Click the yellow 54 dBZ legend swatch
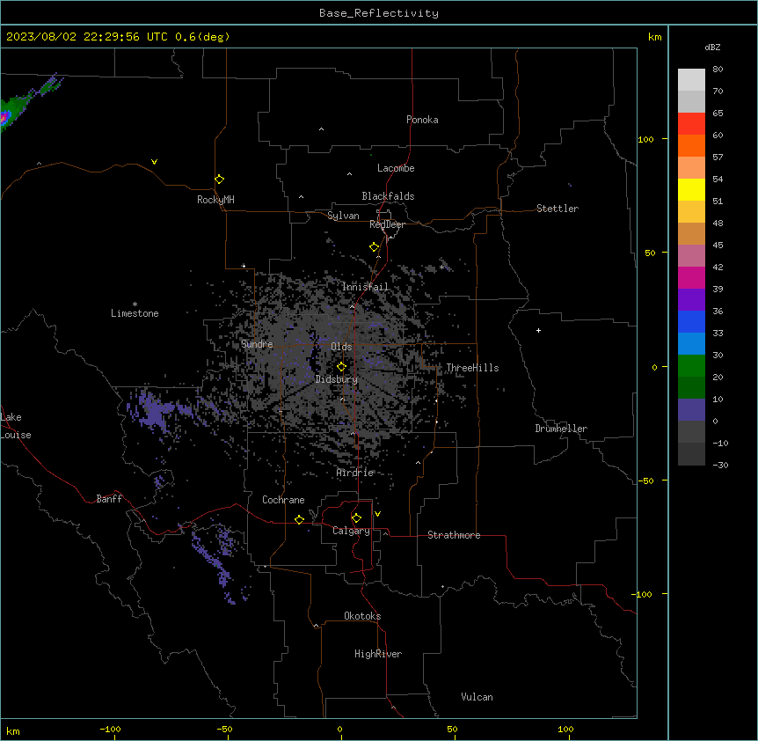Screen dimensions: 758x741 coord(691,189)
